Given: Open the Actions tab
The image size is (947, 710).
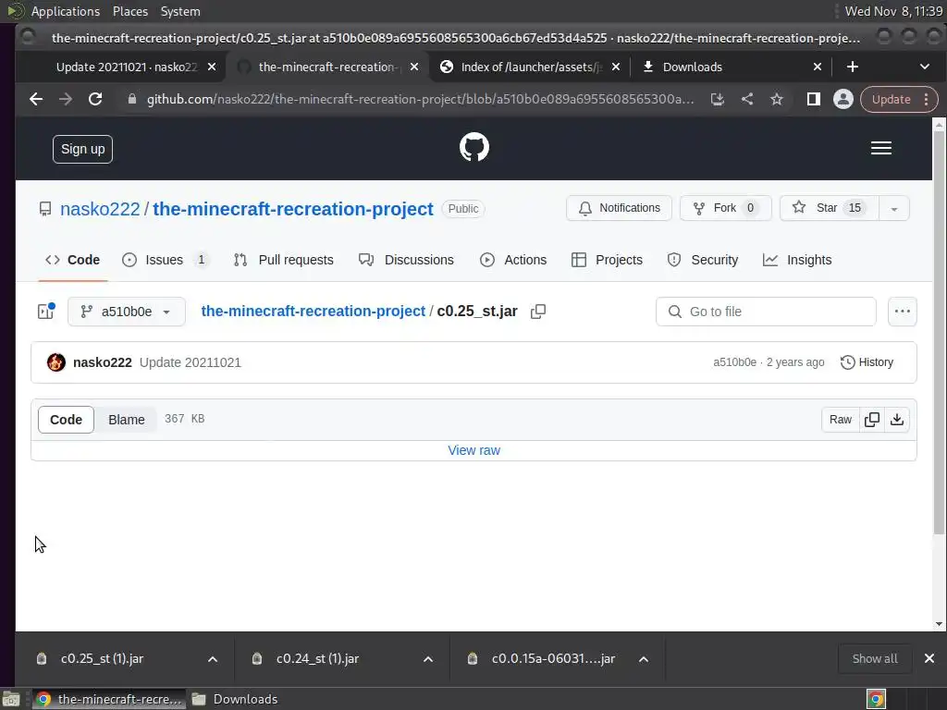Looking at the screenshot, I should click(513, 260).
